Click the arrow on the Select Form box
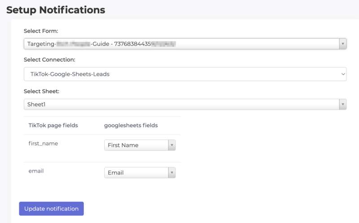Image resolution: width=359 pixels, height=223 pixels. pos(343,44)
